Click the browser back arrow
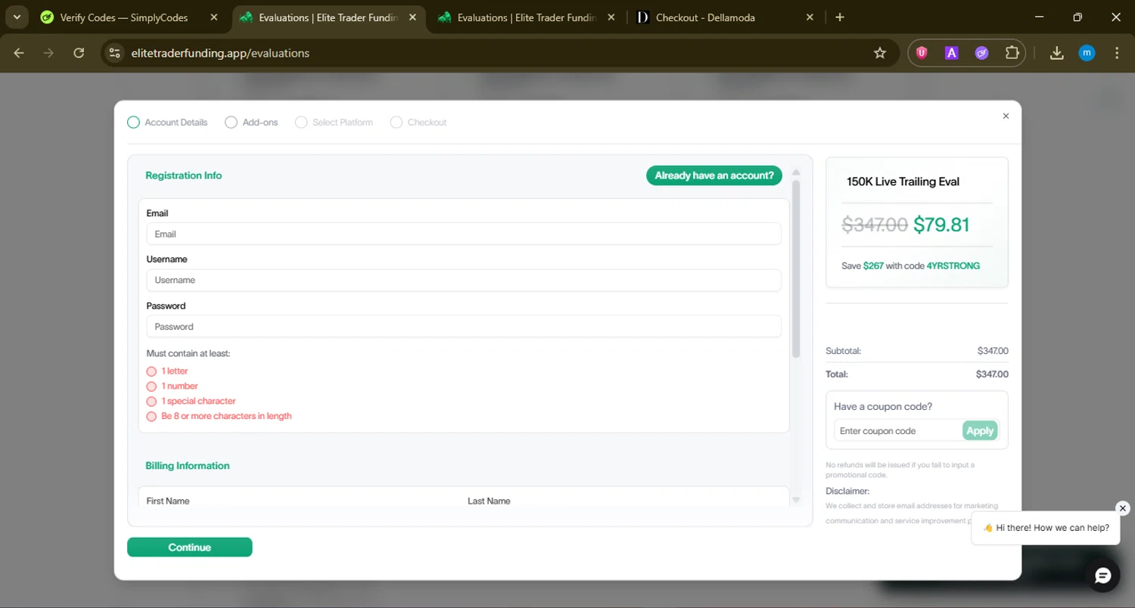The width and height of the screenshot is (1135, 608). tap(19, 53)
